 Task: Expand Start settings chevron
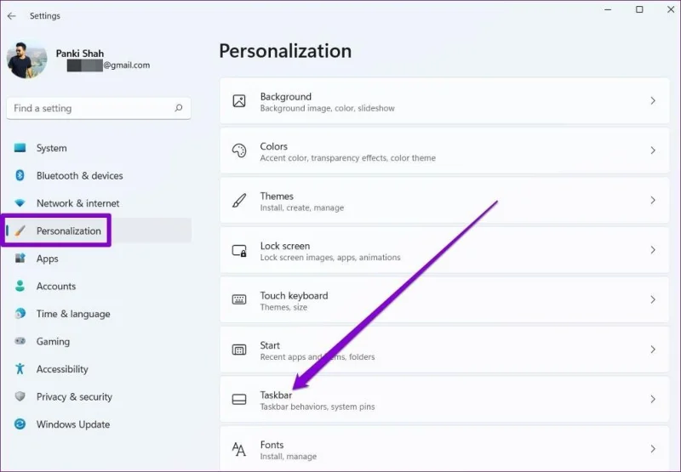click(x=653, y=350)
